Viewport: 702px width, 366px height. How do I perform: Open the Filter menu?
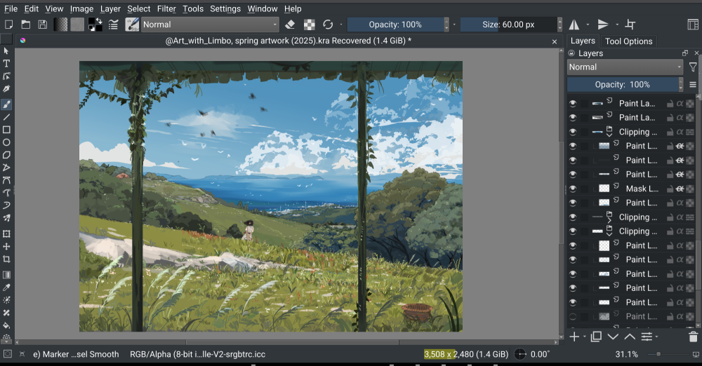[x=166, y=8]
